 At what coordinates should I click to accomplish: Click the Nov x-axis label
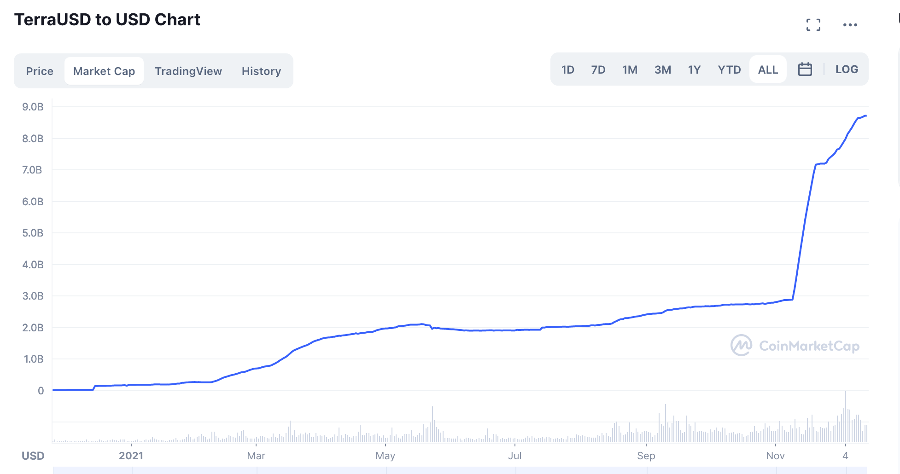[776, 456]
